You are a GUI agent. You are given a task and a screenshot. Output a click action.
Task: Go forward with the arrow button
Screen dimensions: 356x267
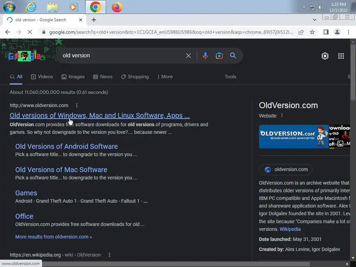coord(19,32)
